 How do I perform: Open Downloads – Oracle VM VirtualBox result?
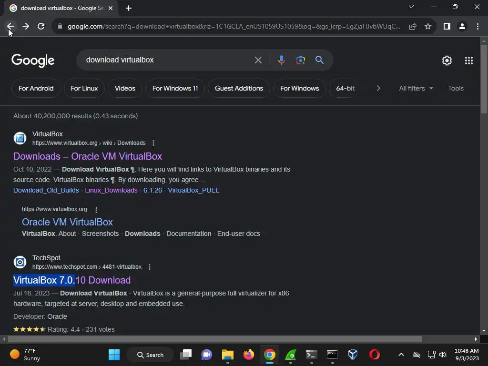tap(88, 156)
